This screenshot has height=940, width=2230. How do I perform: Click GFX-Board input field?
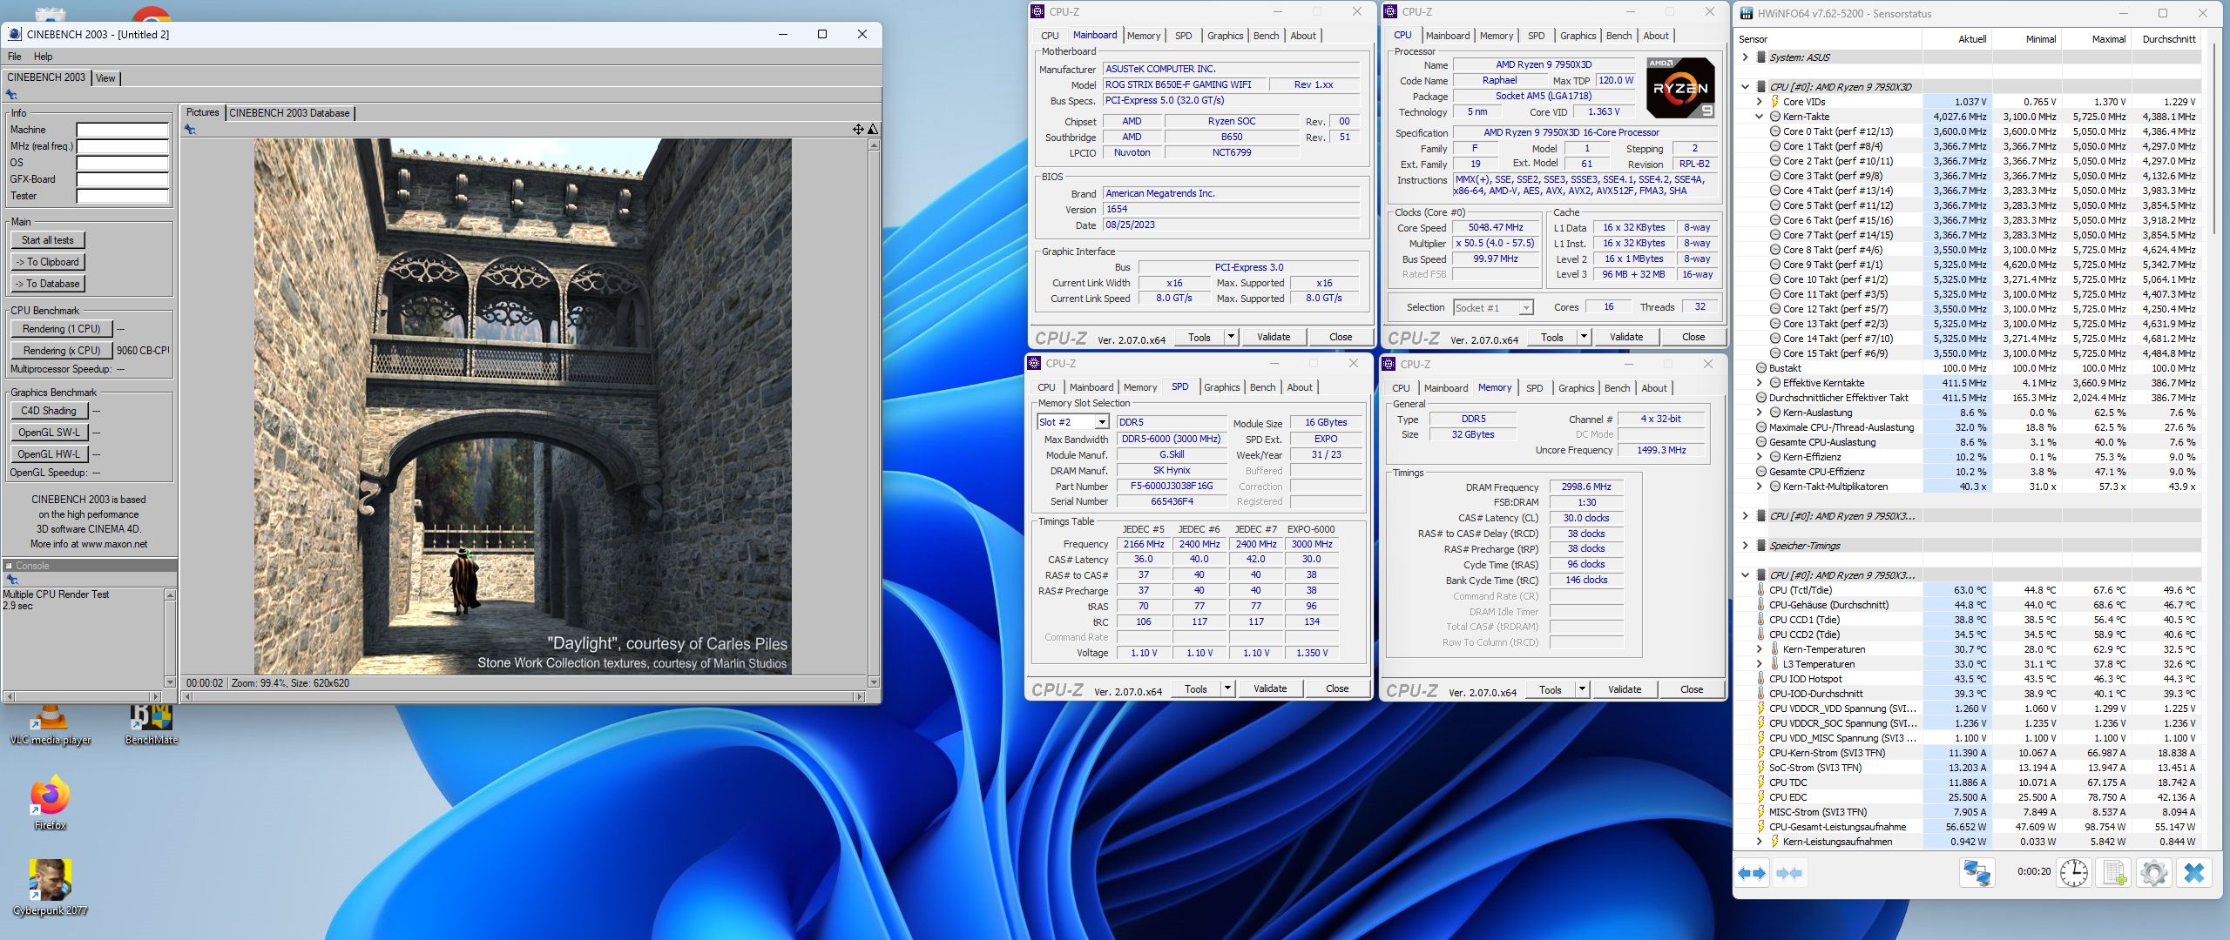click(122, 179)
